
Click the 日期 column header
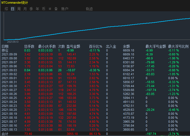tap(5, 46)
